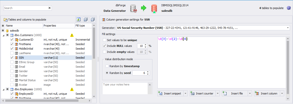Enable Set values to be unique

tap(104, 40)
